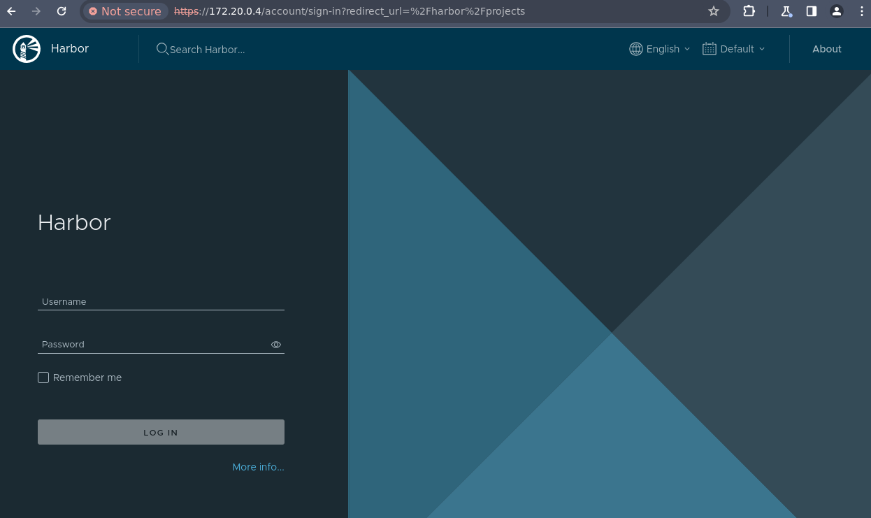Open the browser profile avatar icon
The height and width of the screenshot is (518, 871).
point(836,11)
